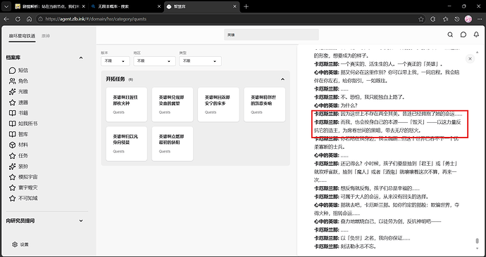This screenshot has width=486, height=257.
Task: Close the dialogue detail panel
Action: (471, 59)
